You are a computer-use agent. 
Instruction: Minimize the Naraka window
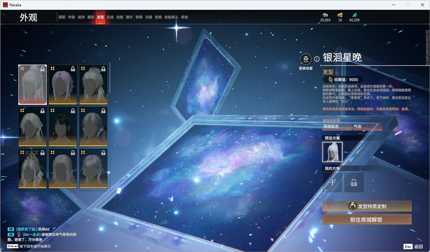(394, 5)
